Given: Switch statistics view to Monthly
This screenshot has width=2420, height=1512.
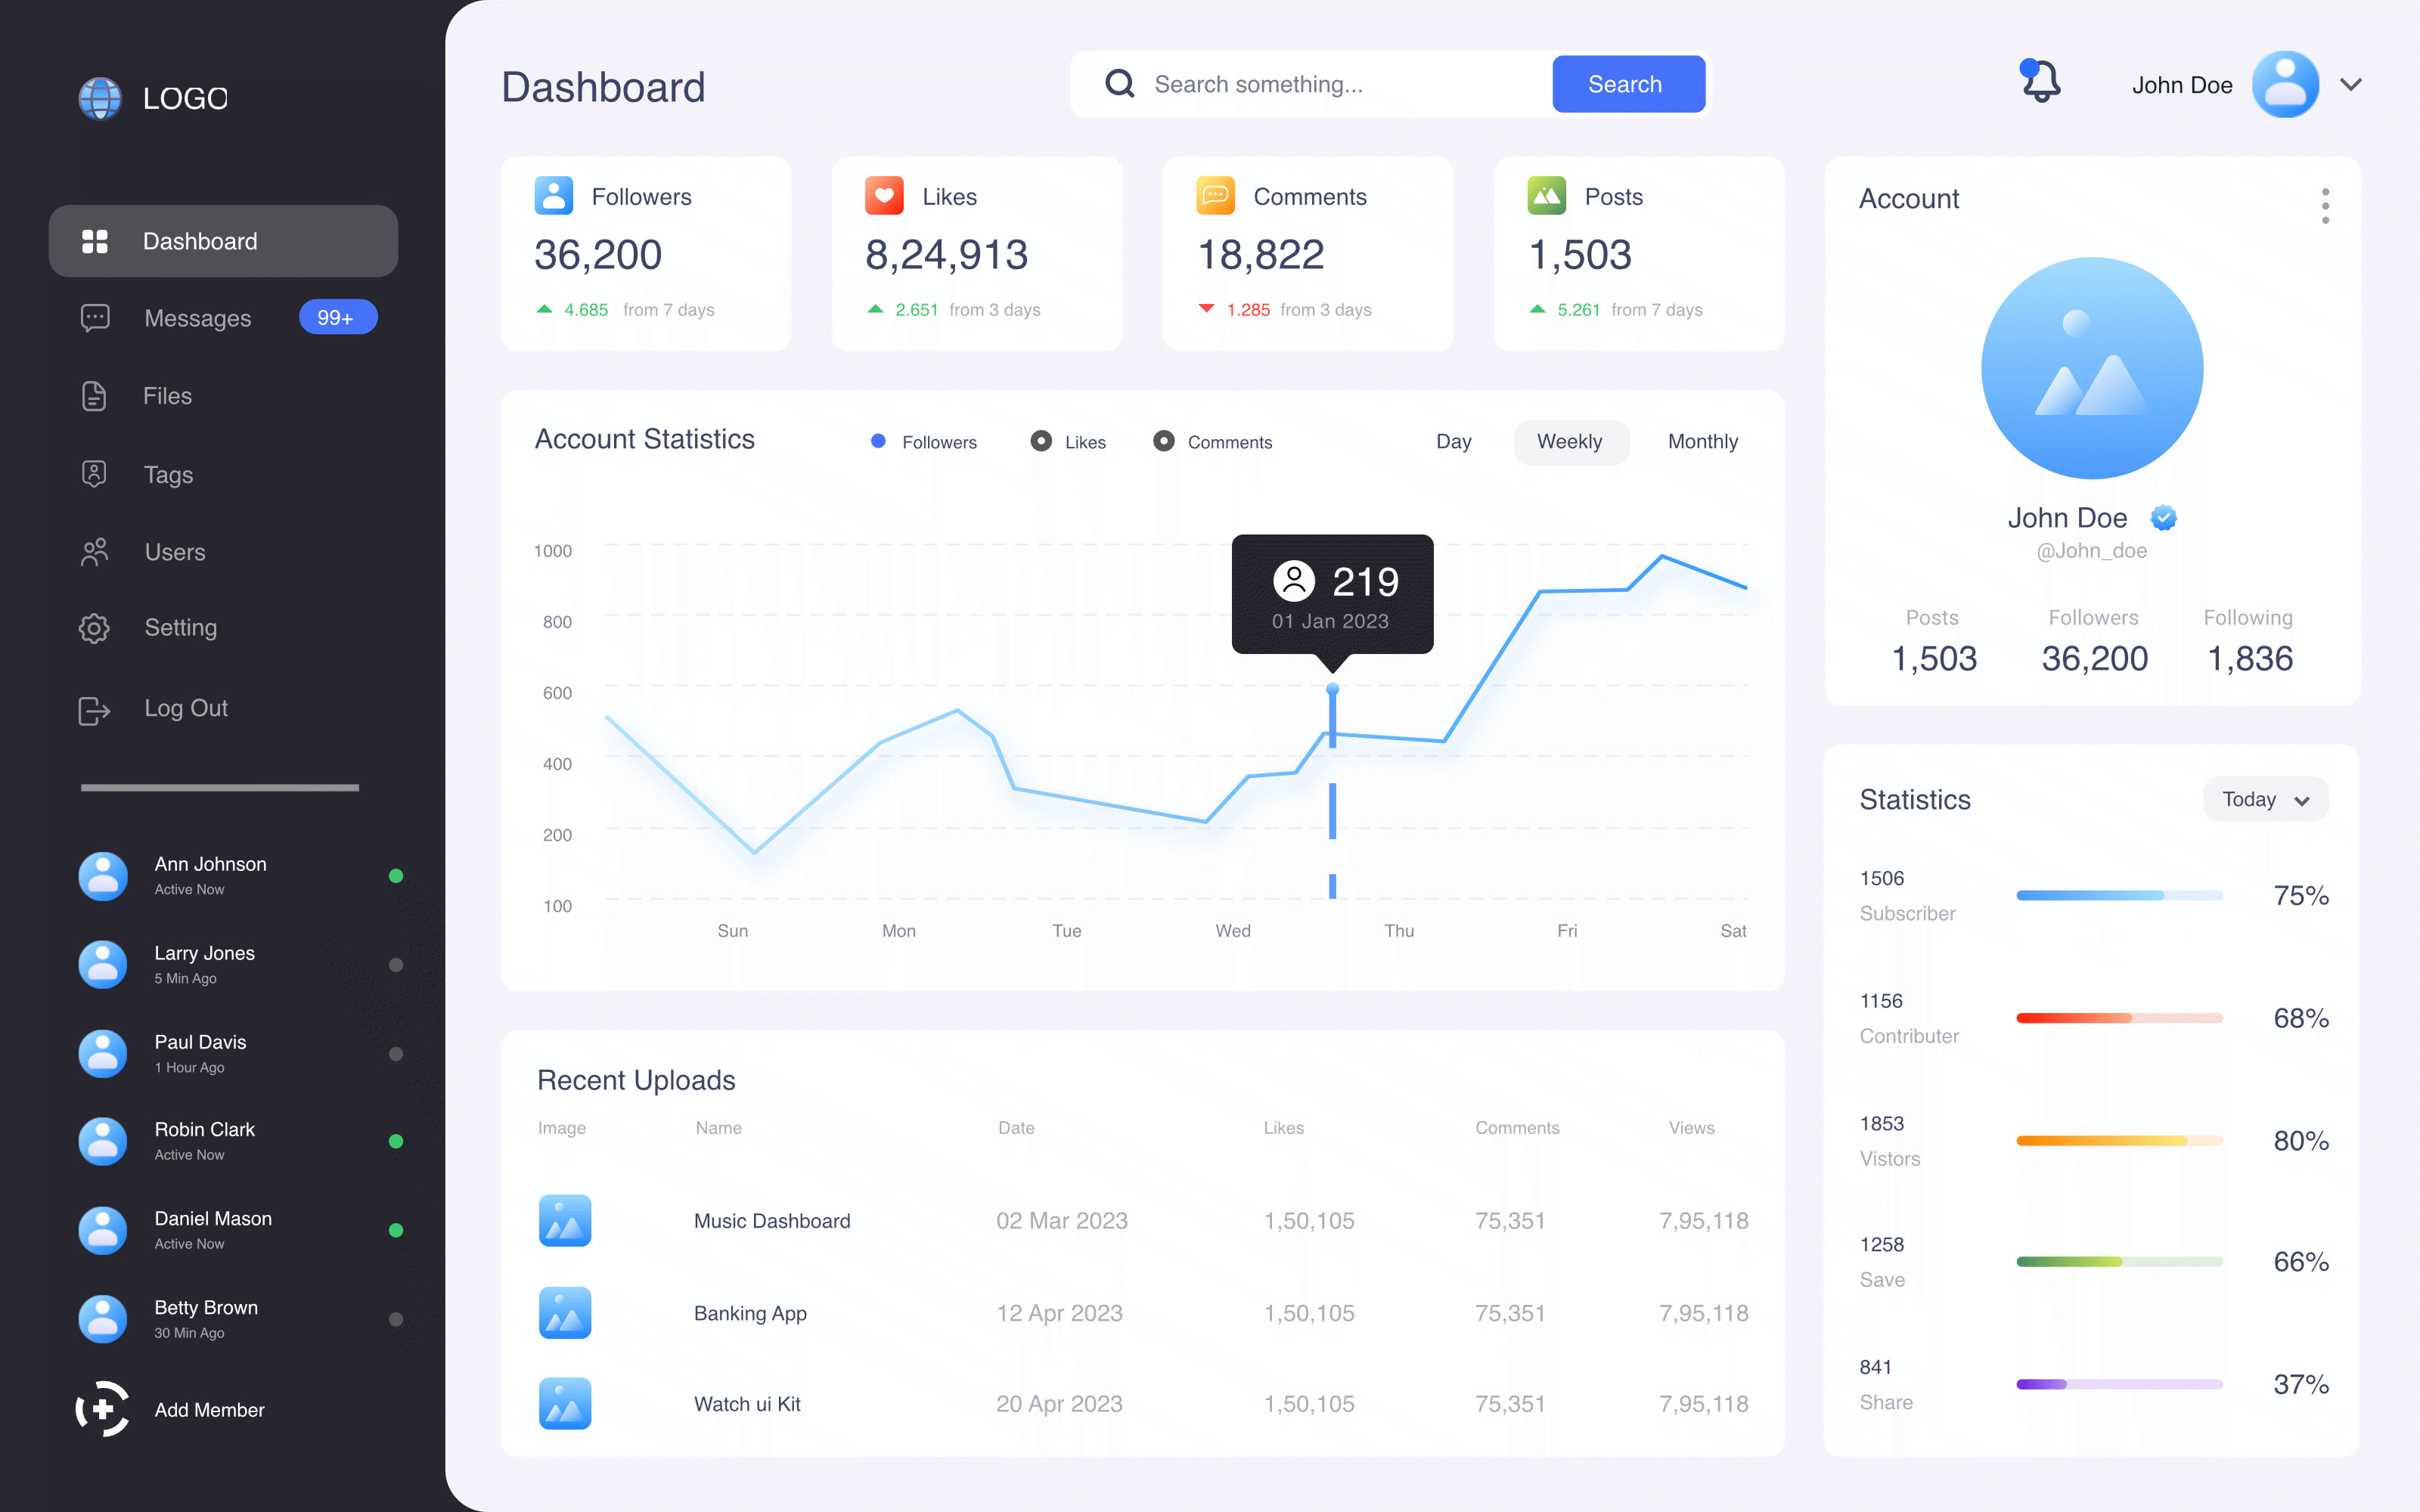Looking at the screenshot, I should click(x=1702, y=441).
